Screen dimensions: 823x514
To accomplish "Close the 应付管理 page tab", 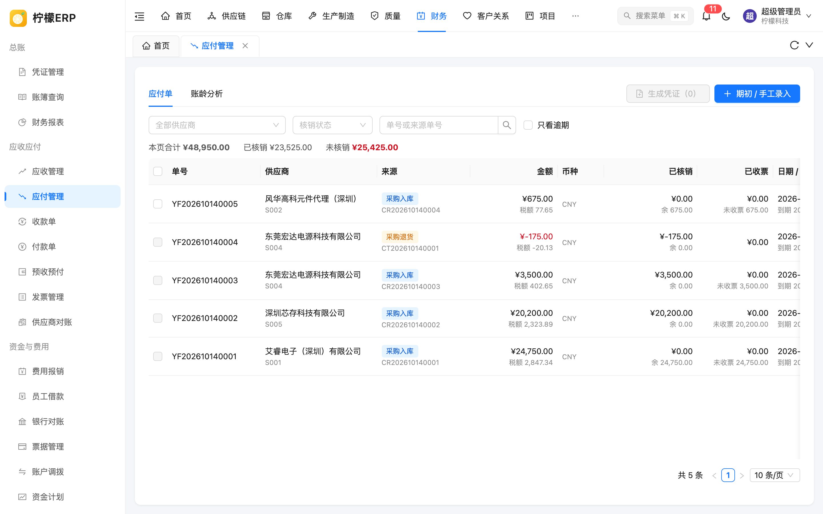I will coord(245,46).
